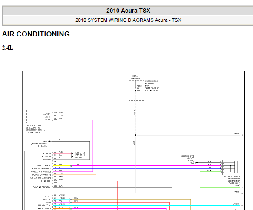Click the 2010 System Wiring Diagrams subtitle
The height and width of the screenshot is (210, 253).
128,20
